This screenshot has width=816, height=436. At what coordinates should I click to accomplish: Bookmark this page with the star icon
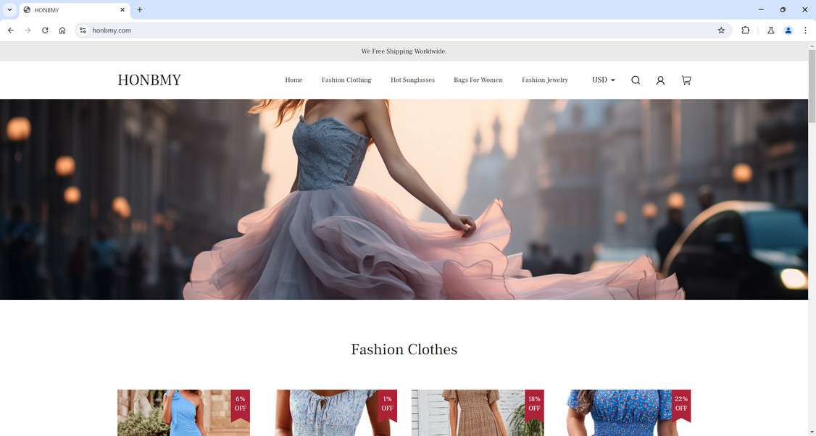721,30
